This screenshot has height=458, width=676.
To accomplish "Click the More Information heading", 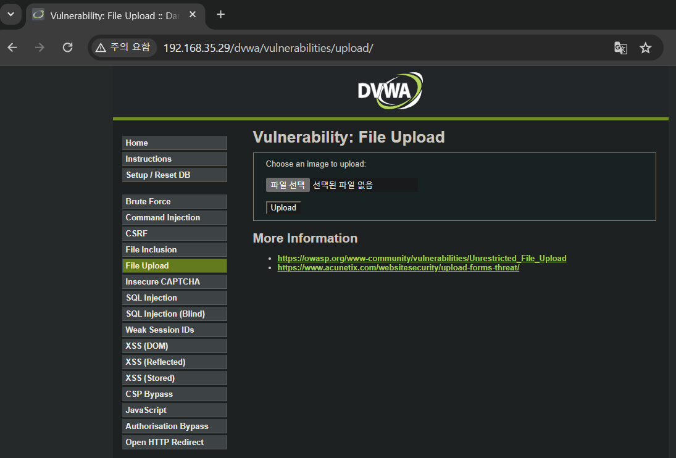I will (x=305, y=238).
